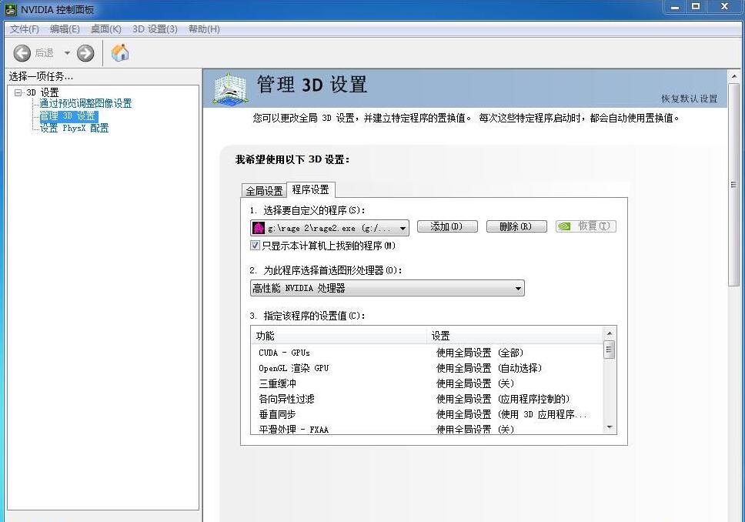Viewport: 745px width, 522px height.
Task: Open 设置 PhysX 配置 in task tree
Action: tap(74, 128)
